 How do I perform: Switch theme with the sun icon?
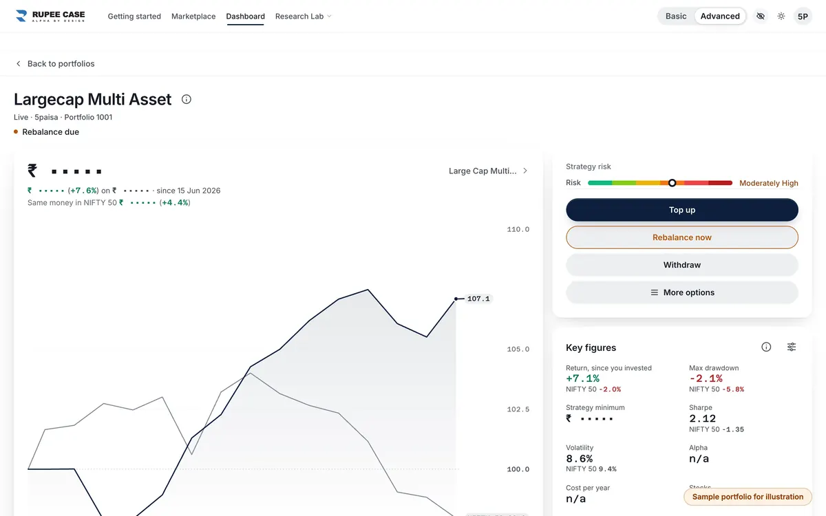tap(781, 16)
